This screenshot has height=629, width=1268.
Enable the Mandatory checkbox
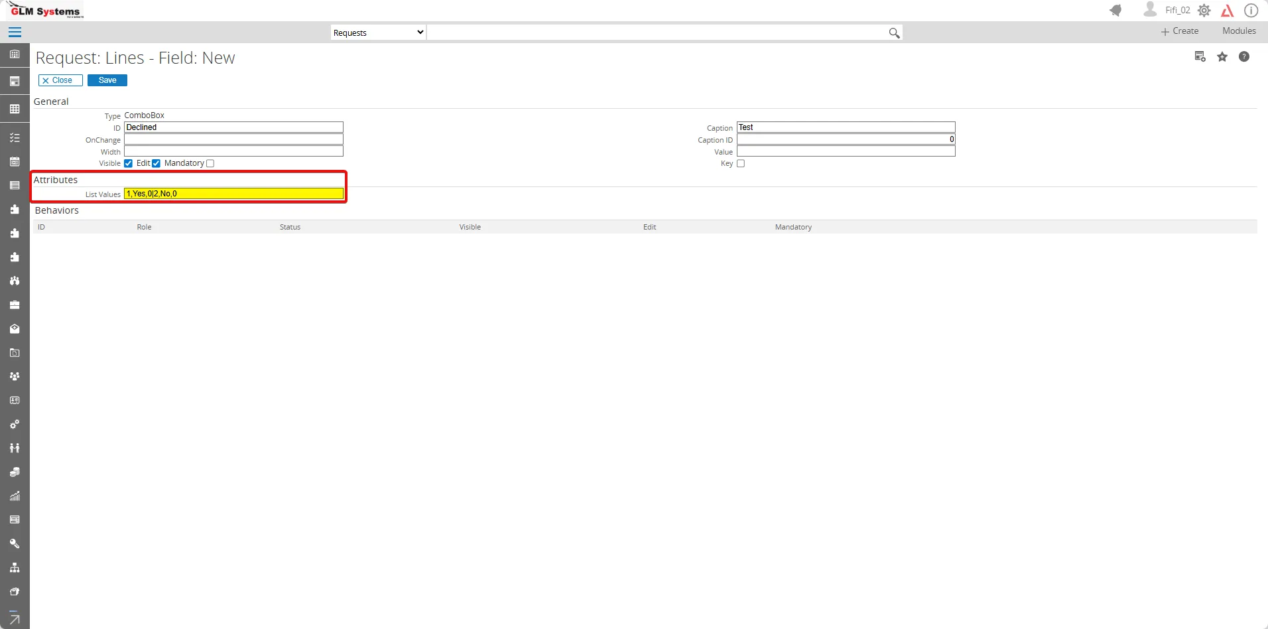(x=210, y=163)
